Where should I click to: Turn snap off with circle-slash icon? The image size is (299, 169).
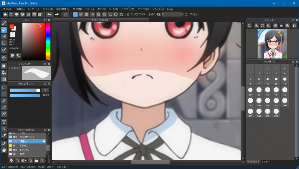click(x=75, y=14)
